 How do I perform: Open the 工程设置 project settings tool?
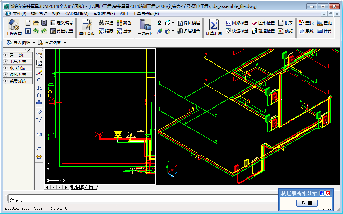14,28
